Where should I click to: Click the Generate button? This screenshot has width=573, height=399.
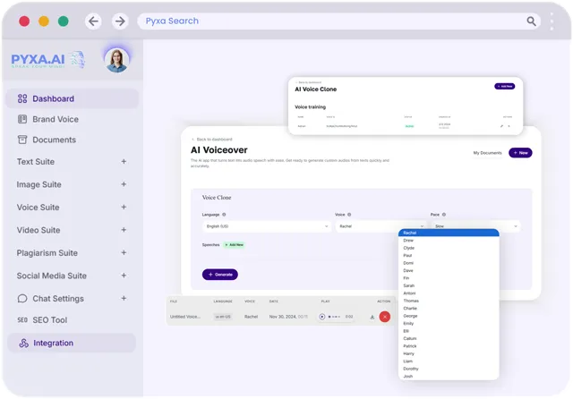click(220, 275)
